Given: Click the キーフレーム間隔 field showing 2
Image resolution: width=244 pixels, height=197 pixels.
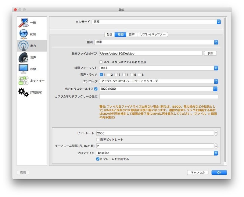Looking at the screenshot, I should click(155, 146).
